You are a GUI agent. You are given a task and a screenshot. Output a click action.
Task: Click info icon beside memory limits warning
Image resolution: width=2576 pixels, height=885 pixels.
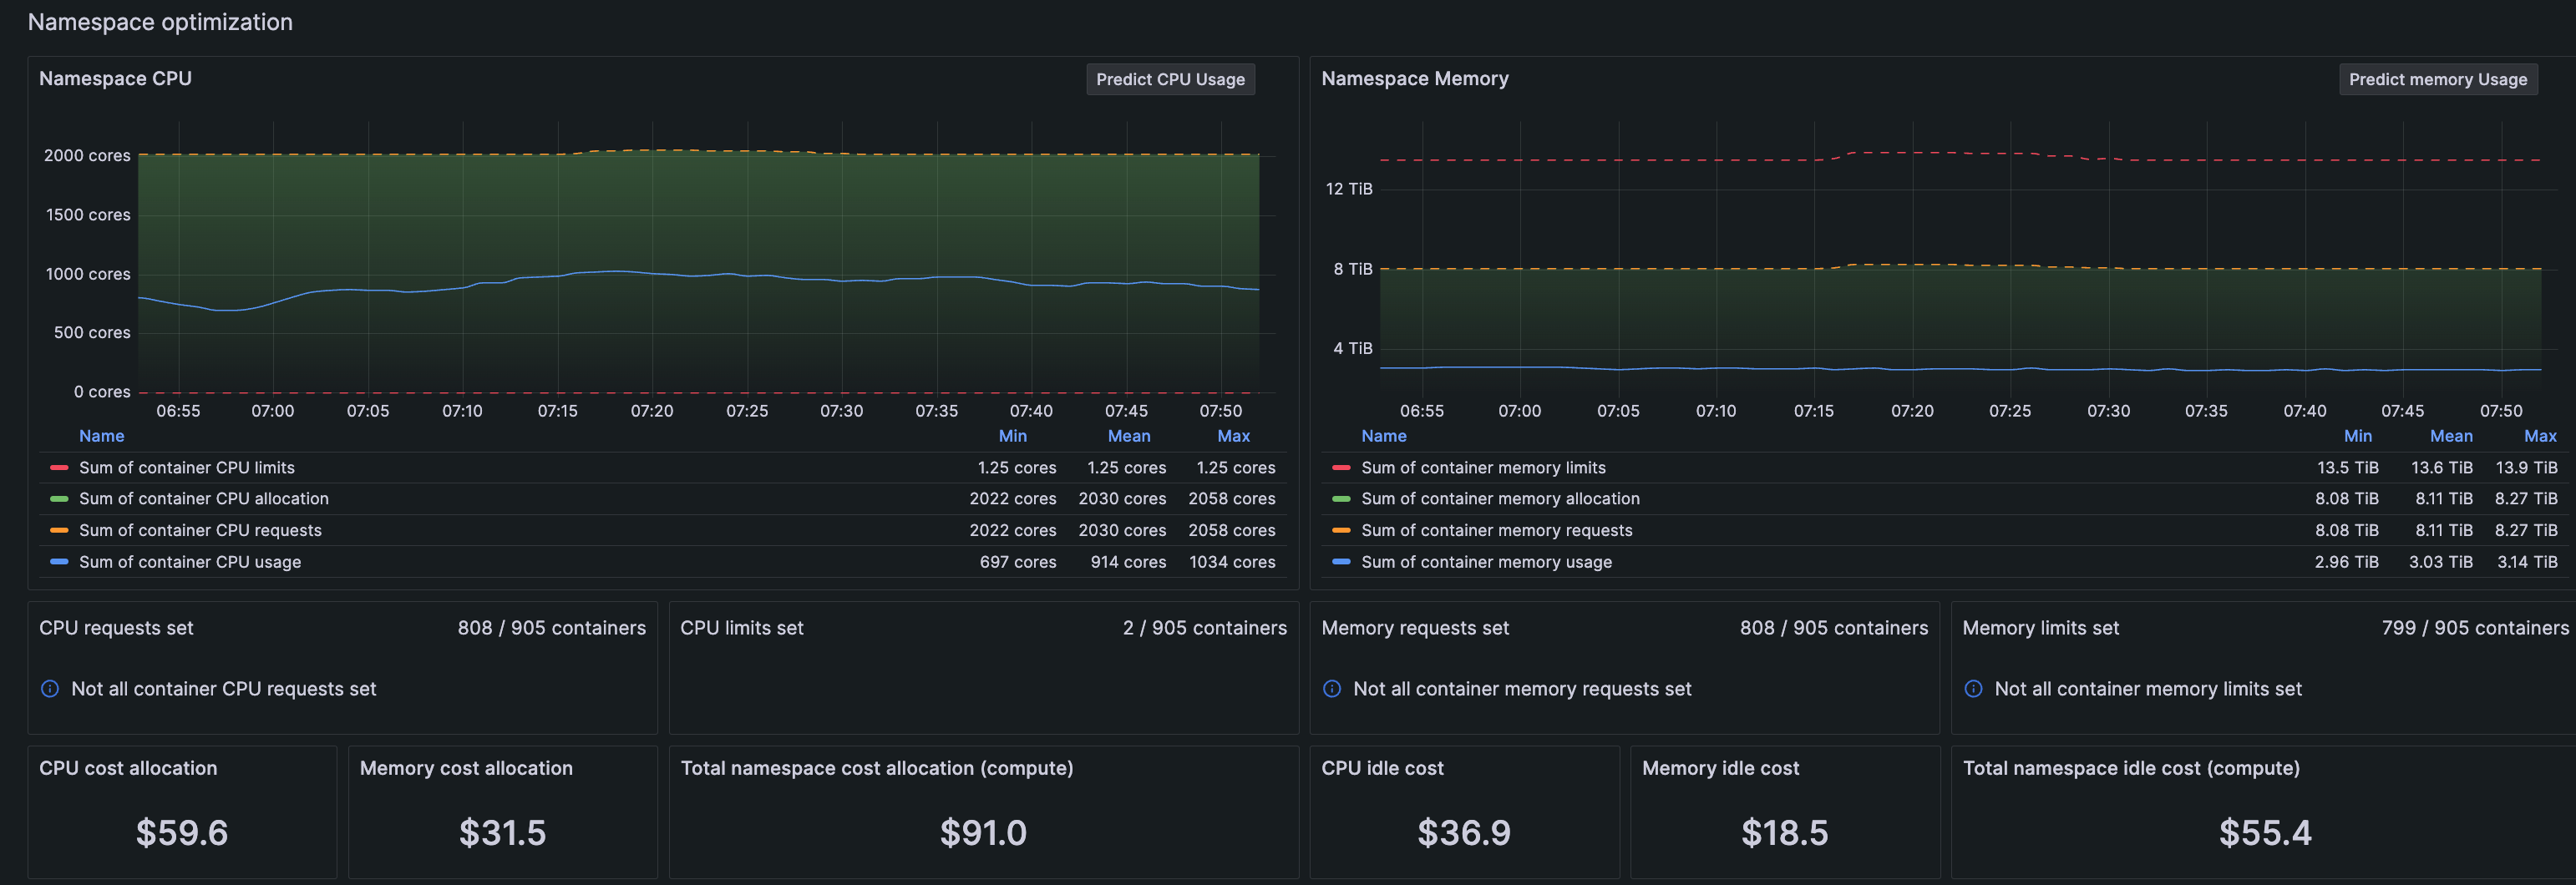pyautogui.click(x=1972, y=689)
